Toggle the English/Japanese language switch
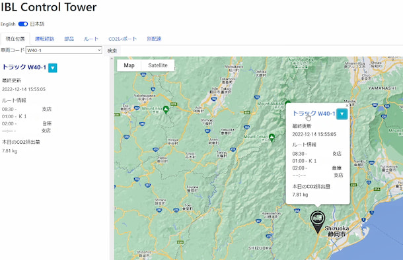Screen dimensions: 403x260 click(x=23, y=24)
